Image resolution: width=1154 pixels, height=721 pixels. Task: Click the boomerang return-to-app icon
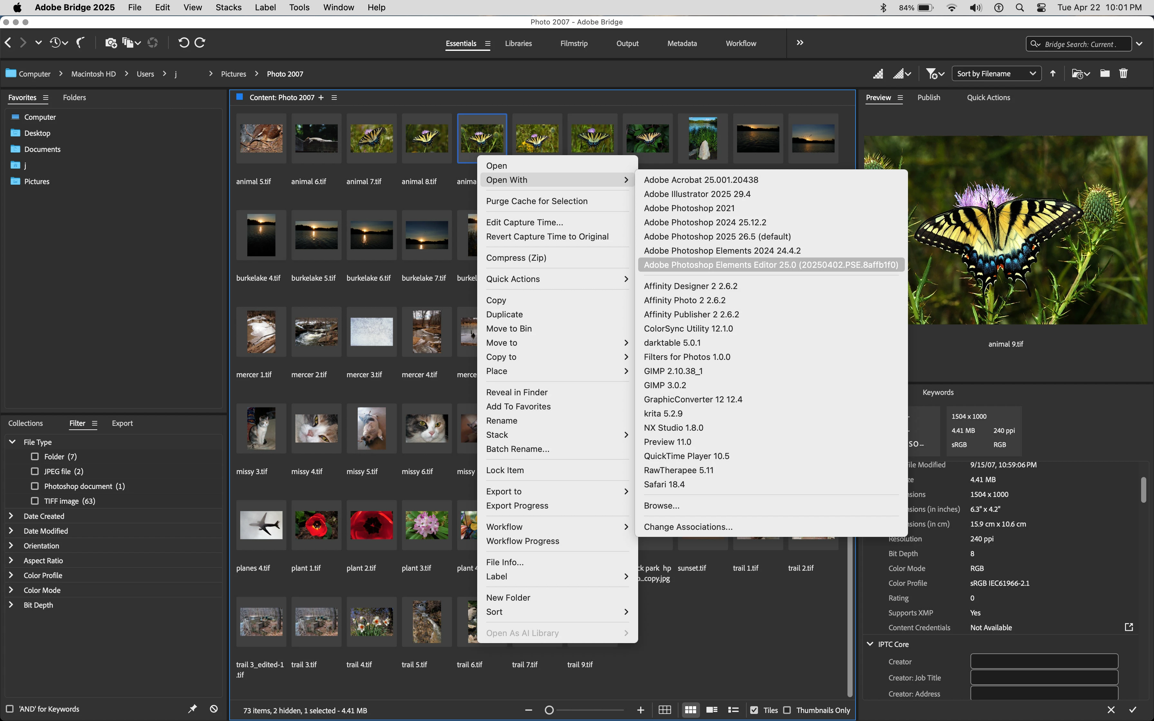(81, 43)
